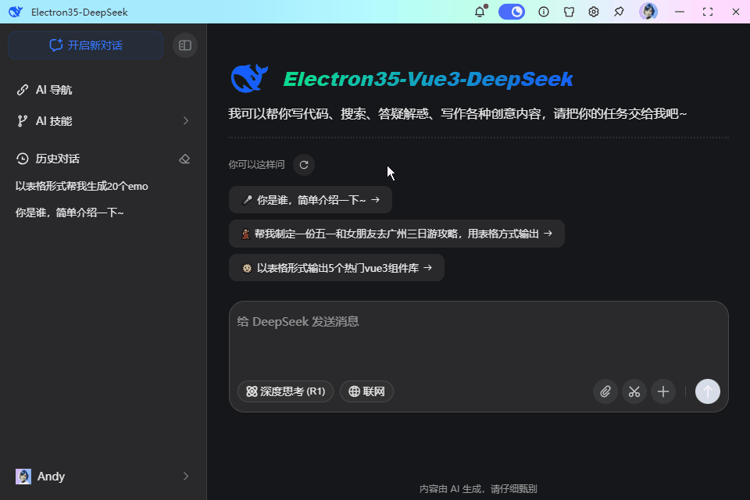Click the 历史对话 clock icon
This screenshot has height=500, width=750.
coord(23,159)
